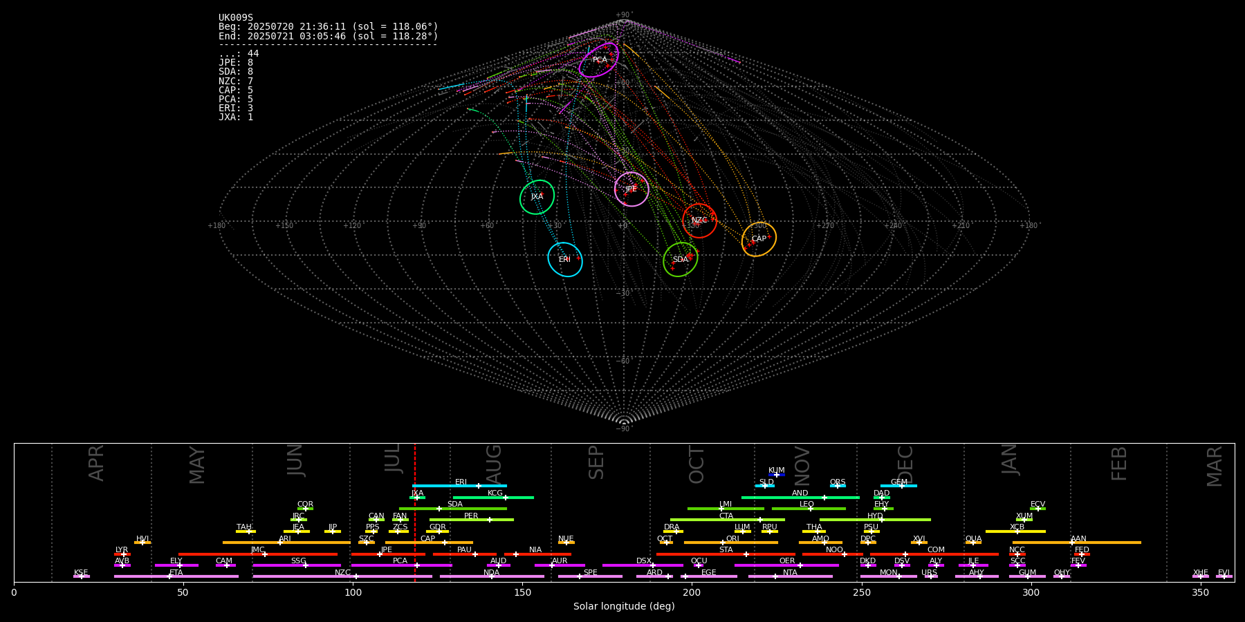Select the pink NTA bar in the timeline

point(790,576)
